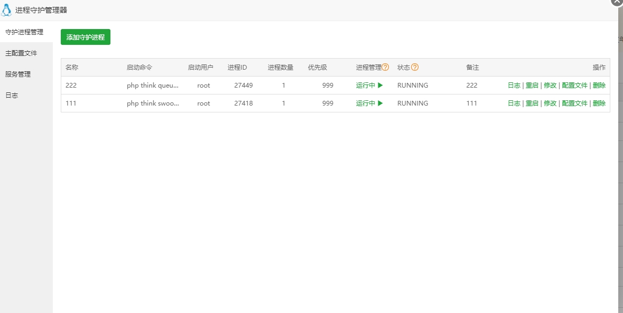Viewport: 623px width, 313px height.
Task: View 日志 for process 111
Action: (514, 103)
